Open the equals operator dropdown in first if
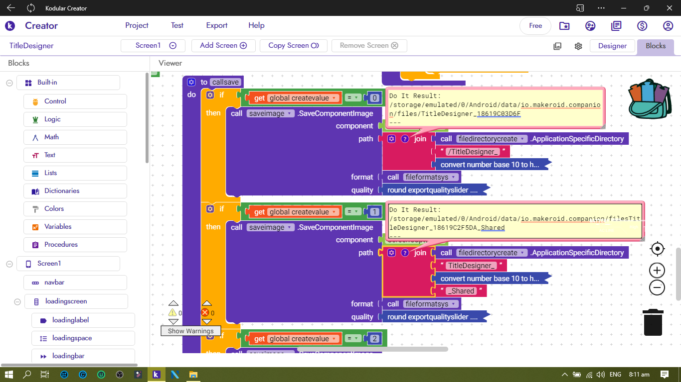 coord(352,98)
